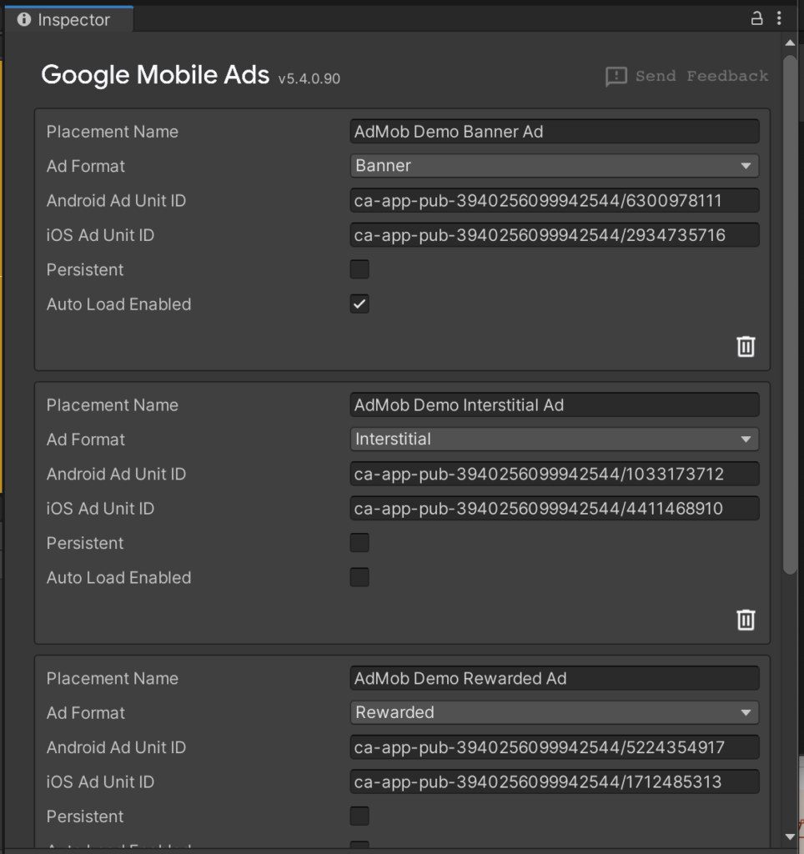Select the Banner Android Ad Unit ID field

tap(554, 200)
